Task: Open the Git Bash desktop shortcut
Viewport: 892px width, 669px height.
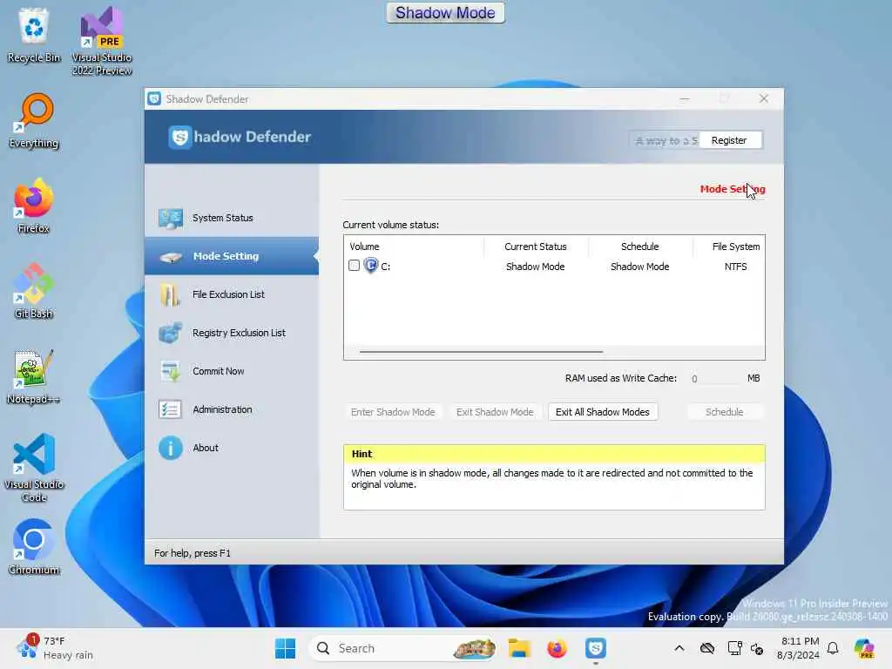Action: 34,291
